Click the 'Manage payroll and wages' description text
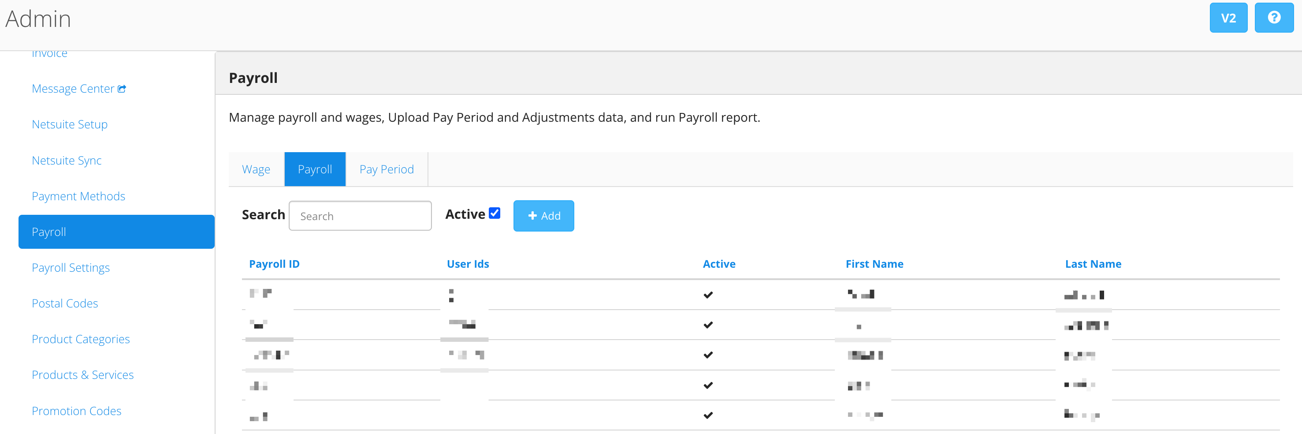The width and height of the screenshot is (1302, 434). click(494, 117)
